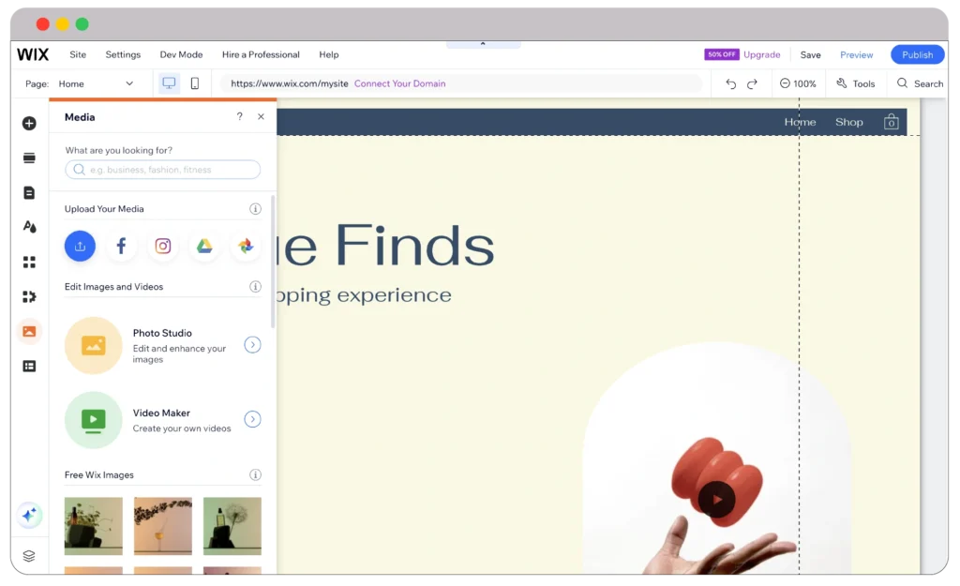Click the Publish button
This screenshot has width=960, height=586.
(917, 54)
